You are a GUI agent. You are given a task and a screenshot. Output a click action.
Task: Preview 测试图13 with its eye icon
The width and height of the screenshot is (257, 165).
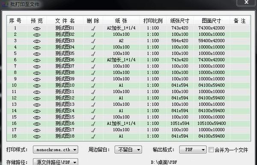pyautogui.click(x=37, y=105)
